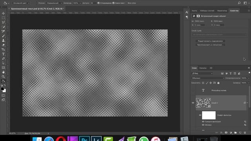Reset default foreground and background colors
This screenshot has height=141, width=251.
(x=2, y=85)
